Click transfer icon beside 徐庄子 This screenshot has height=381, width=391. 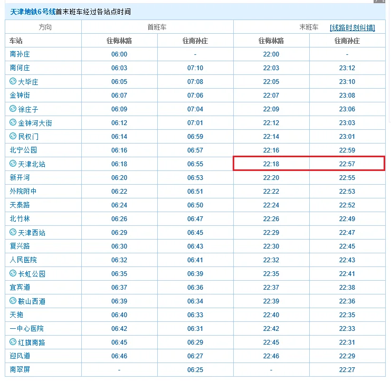[13, 109]
